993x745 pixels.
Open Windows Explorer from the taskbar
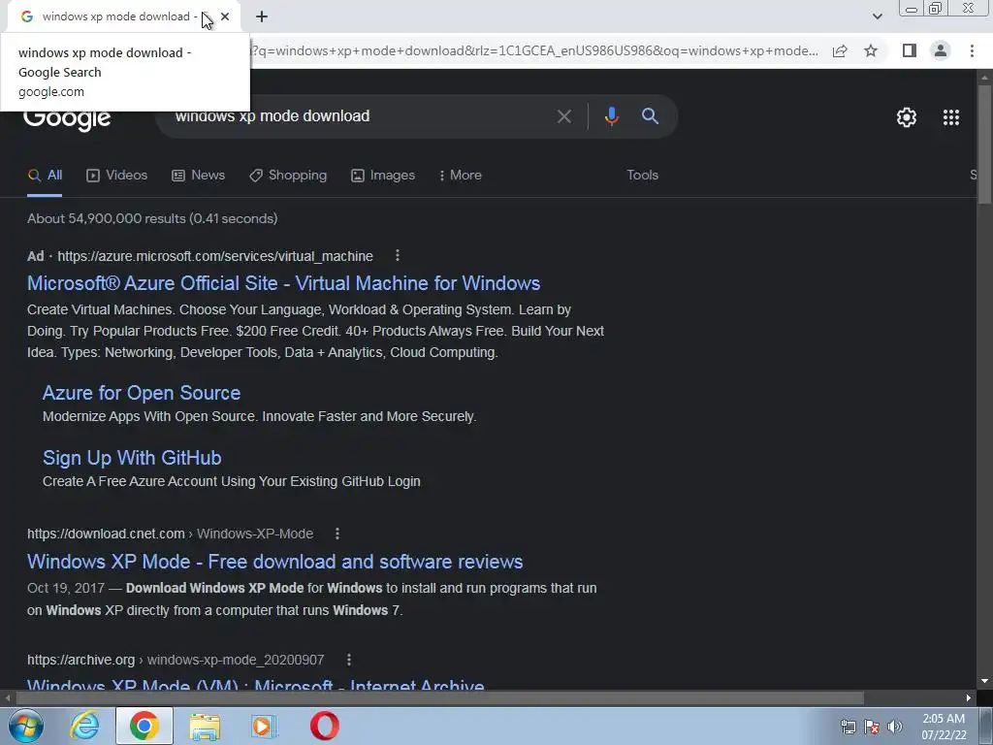pos(204,726)
